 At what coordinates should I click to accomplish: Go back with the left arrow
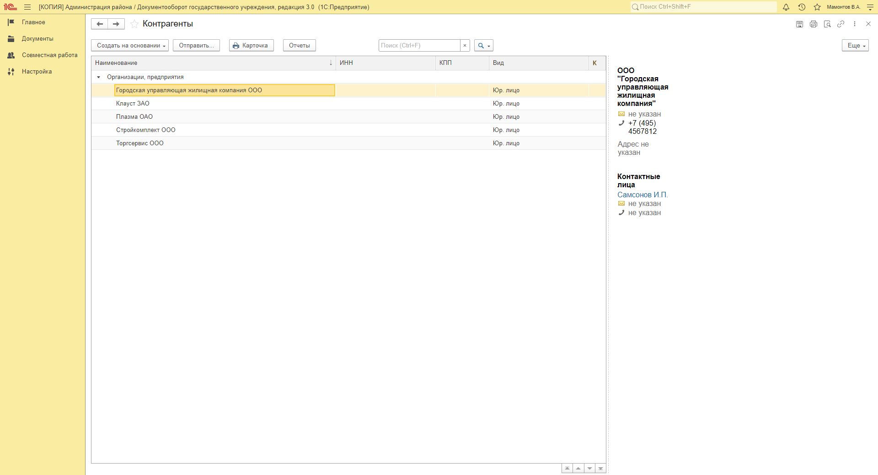(100, 24)
